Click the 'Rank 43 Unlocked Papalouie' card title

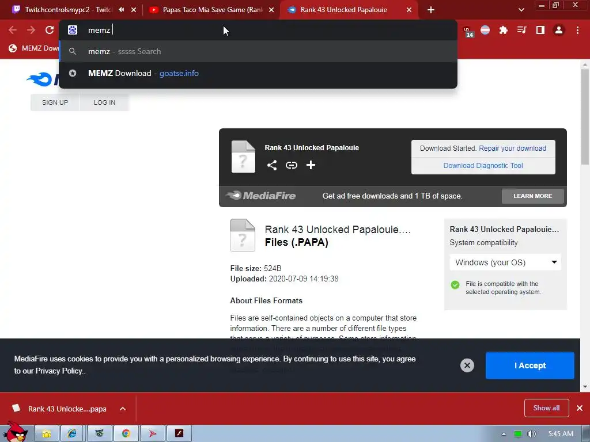coord(312,148)
